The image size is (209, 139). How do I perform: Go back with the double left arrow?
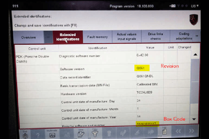(178, 131)
